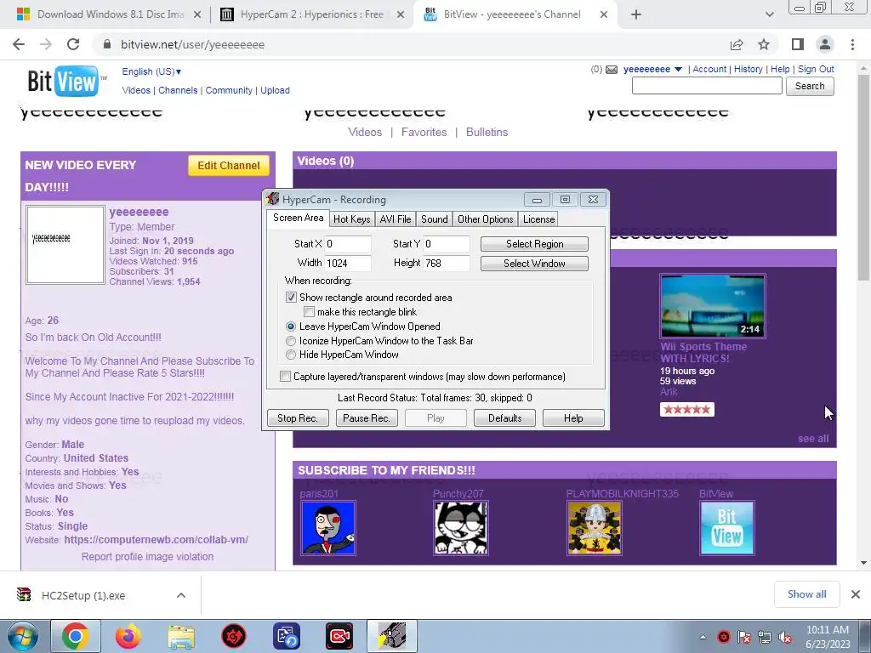871x653 pixels.
Task: Click Defaults button in HyperCam
Action: [x=504, y=418]
